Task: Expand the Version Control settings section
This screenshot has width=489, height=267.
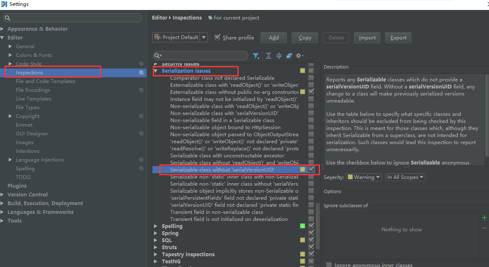Action: tap(2, 195)
